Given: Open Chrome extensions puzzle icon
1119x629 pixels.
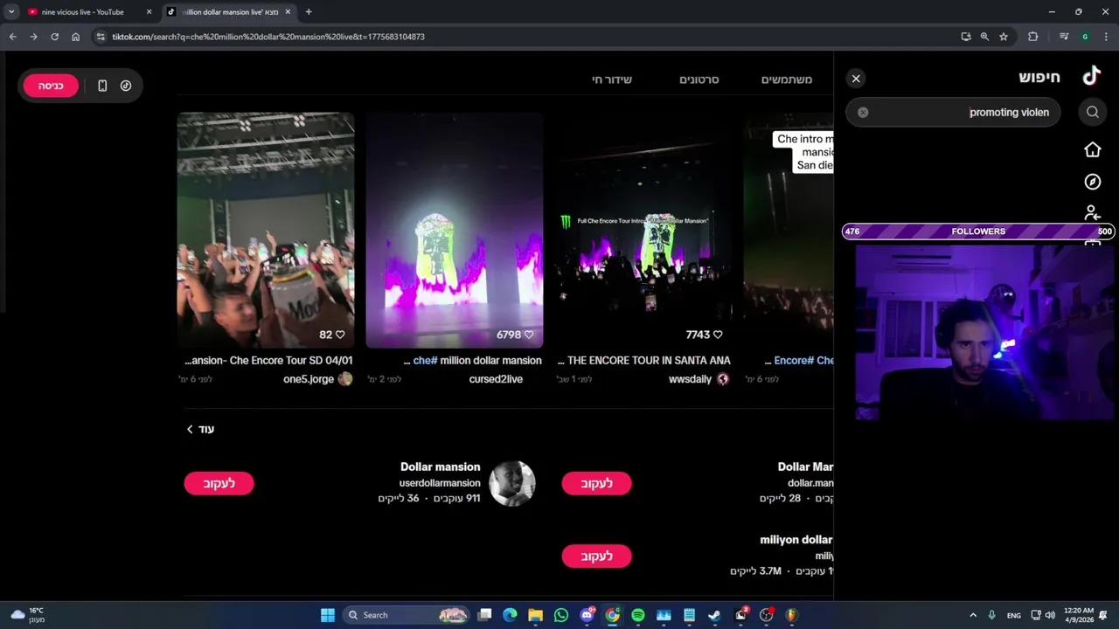Looking at the screenshot, I should click(1033, 37).
